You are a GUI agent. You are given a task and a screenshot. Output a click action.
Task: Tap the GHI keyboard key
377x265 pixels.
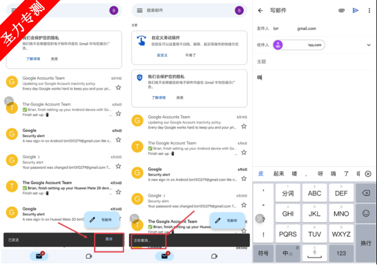pos(288,213)
